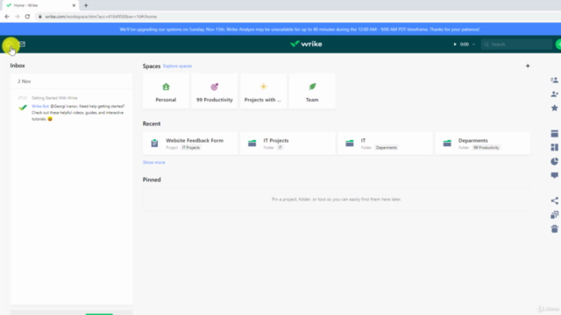Open the Personal space

coord(166,91)
